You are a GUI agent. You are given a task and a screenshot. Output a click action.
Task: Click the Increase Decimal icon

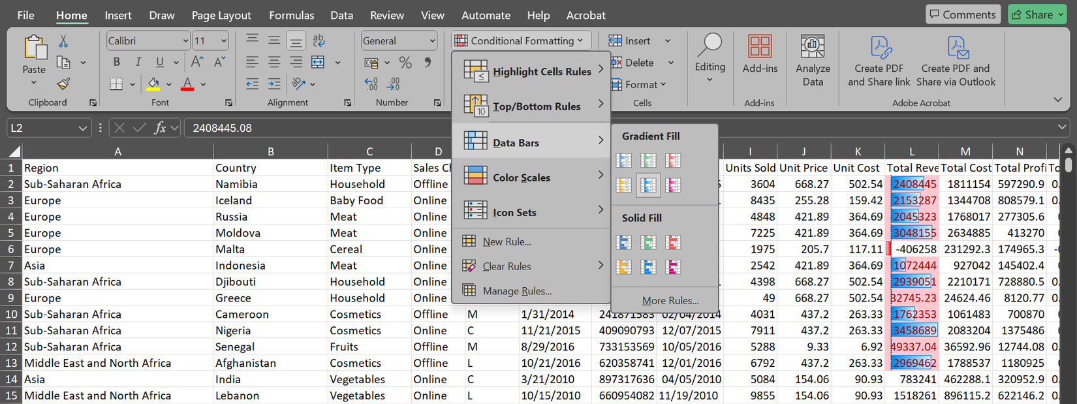[x=371, y=84]
